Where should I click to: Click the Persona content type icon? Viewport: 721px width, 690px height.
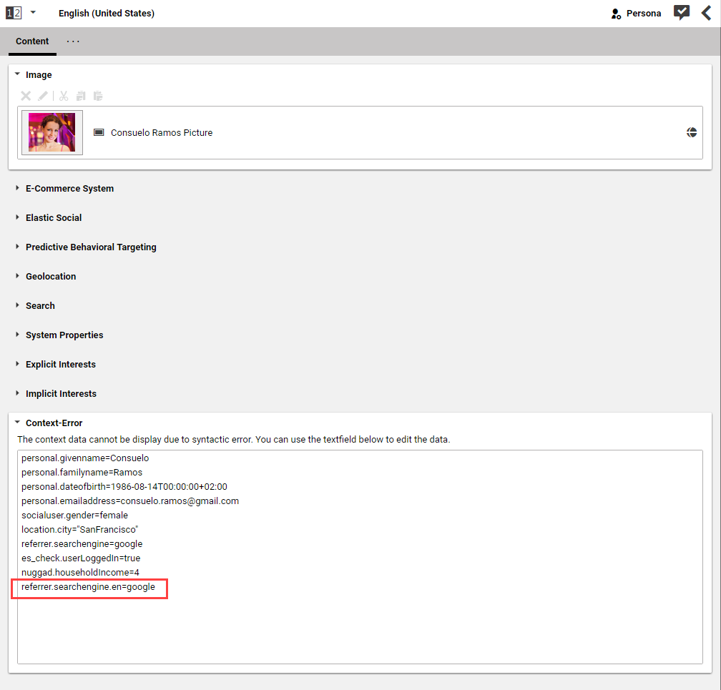(x=616, y=14)
